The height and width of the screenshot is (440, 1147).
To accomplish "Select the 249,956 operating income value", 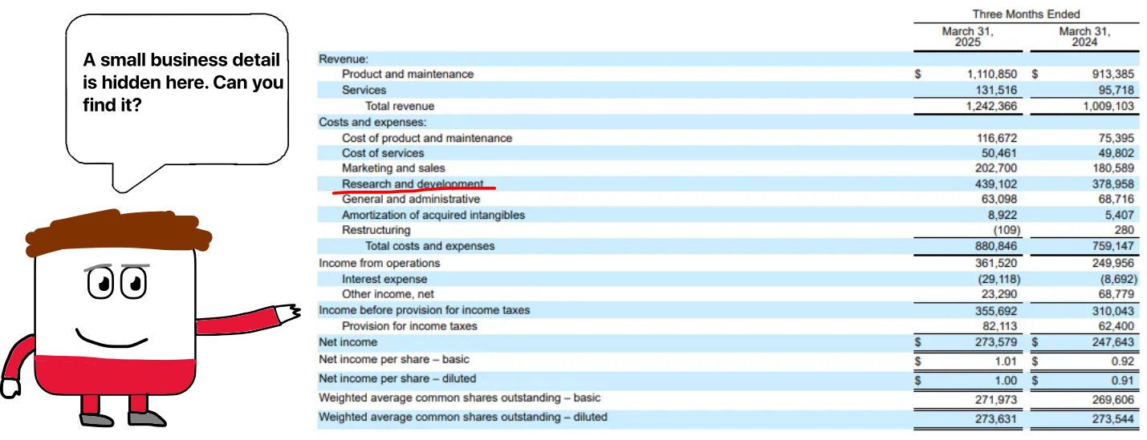I will [1112, 263].
